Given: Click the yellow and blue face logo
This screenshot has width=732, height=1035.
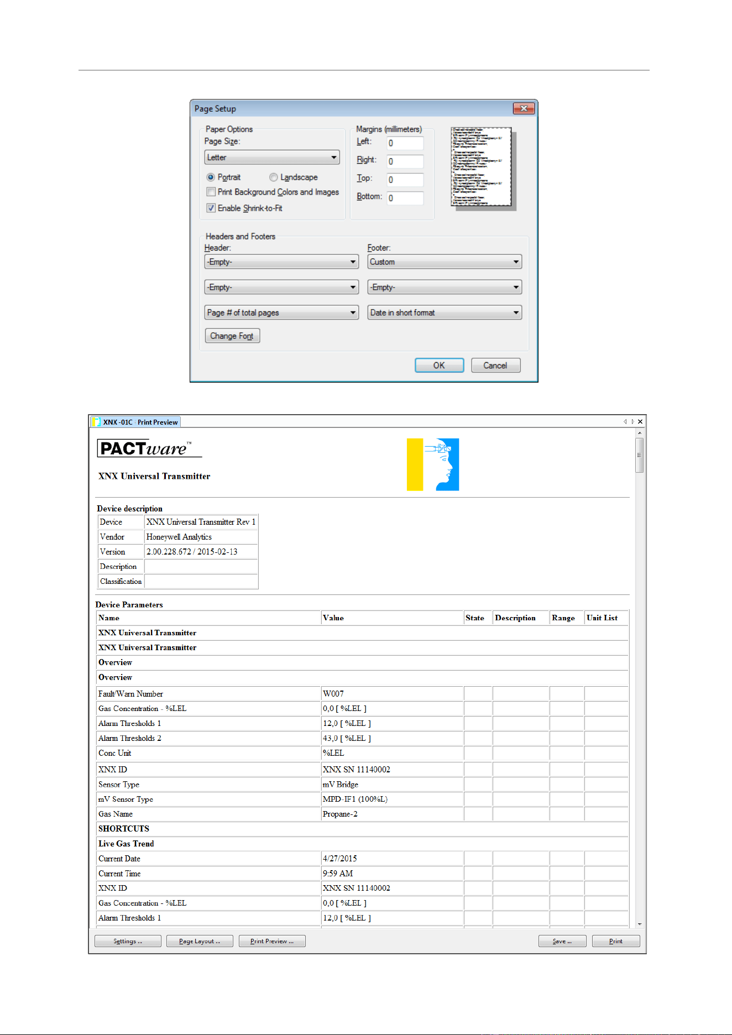Looking at the screenshot, I should click(433, 464).
